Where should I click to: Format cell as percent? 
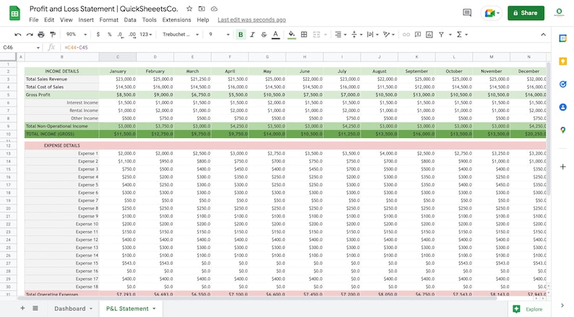click(109, 35)
